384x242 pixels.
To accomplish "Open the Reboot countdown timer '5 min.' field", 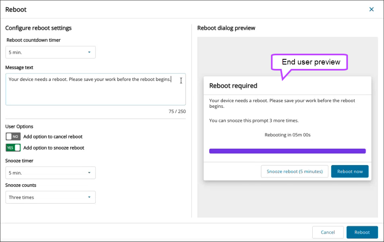I will (46, 52).
